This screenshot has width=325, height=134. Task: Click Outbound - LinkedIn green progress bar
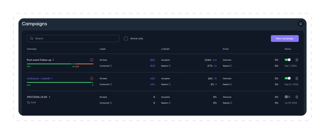tap(59, 82)
